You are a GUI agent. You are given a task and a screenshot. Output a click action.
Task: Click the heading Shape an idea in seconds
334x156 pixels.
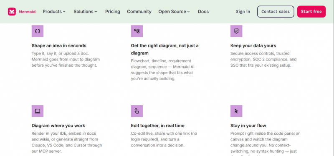click(x=59, y=45)
